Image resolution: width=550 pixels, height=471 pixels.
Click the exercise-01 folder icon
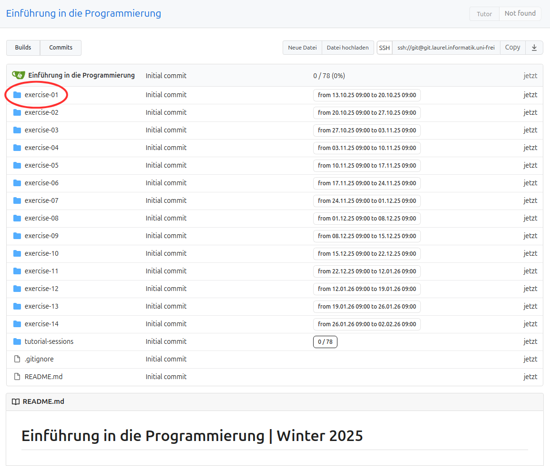(17, 95)
